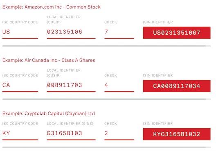Select the Air Canada CUSIP 008911703
Screen dimensions: 216x151
(x=65, y=85)
